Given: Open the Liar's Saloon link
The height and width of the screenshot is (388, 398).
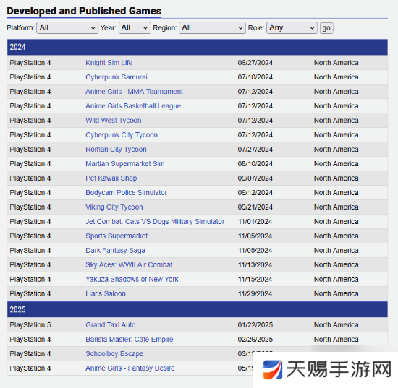Looking at the screenshot, I should pyautogui.click(x=106, y=294).
